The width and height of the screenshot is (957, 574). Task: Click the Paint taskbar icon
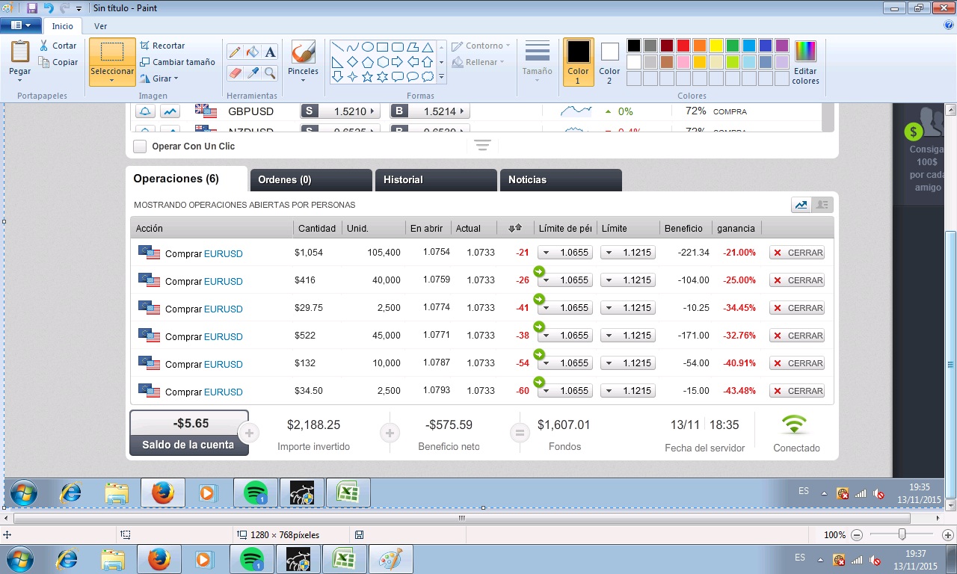(x=390, y=559)
